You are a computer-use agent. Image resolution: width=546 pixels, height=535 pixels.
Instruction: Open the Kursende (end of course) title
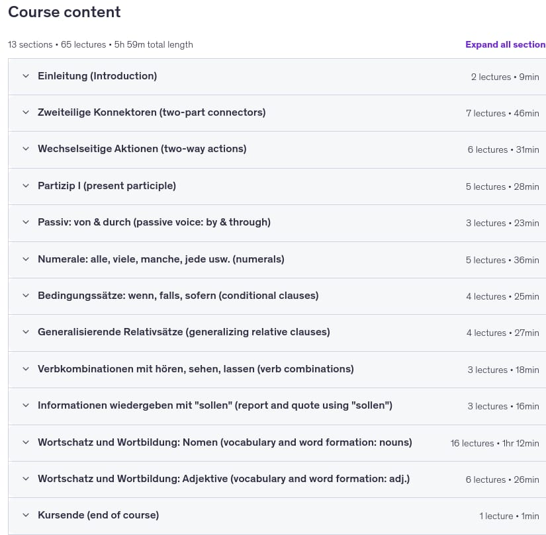pyautogui.click(x=98, y=515)
